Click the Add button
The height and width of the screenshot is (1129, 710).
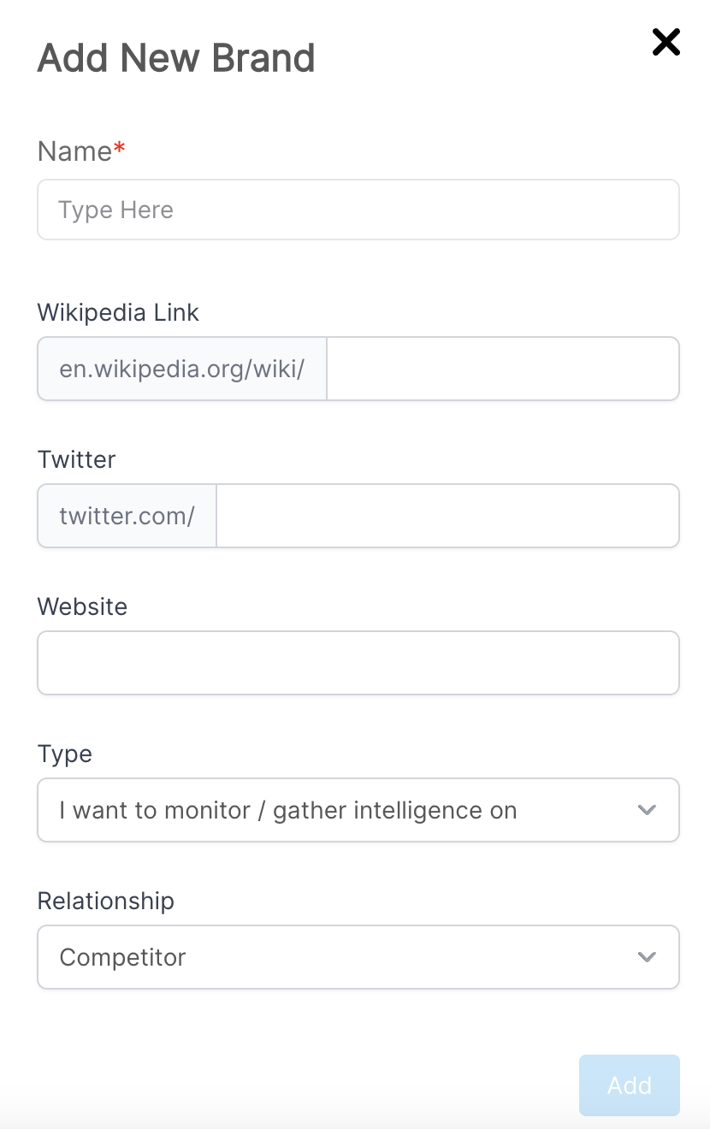629,1085
